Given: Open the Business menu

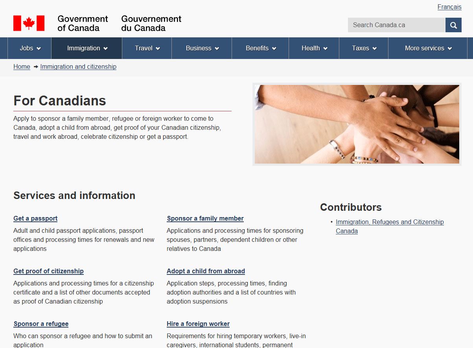Looking at the screenshot, I should 202,48.
